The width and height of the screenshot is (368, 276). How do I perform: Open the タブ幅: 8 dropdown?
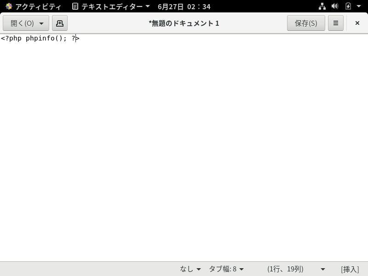[225, 269]
